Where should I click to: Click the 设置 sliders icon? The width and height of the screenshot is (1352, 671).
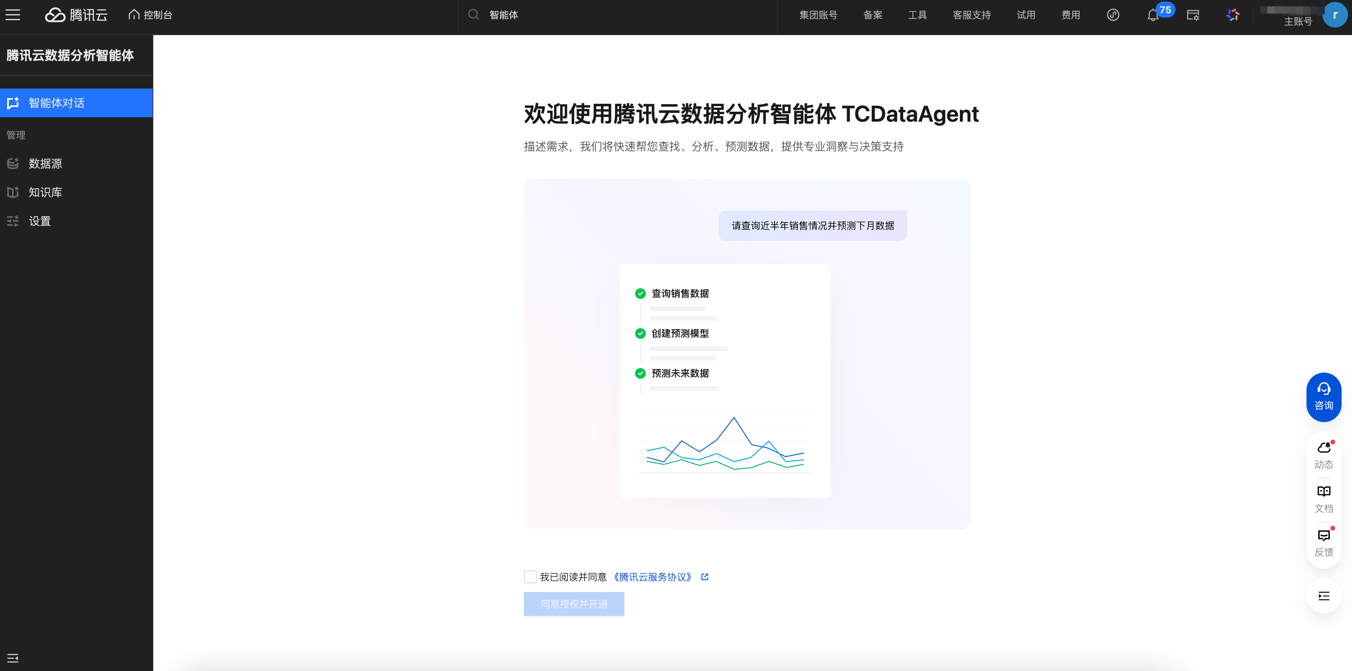pyautogui.click(x=13, y=221)
